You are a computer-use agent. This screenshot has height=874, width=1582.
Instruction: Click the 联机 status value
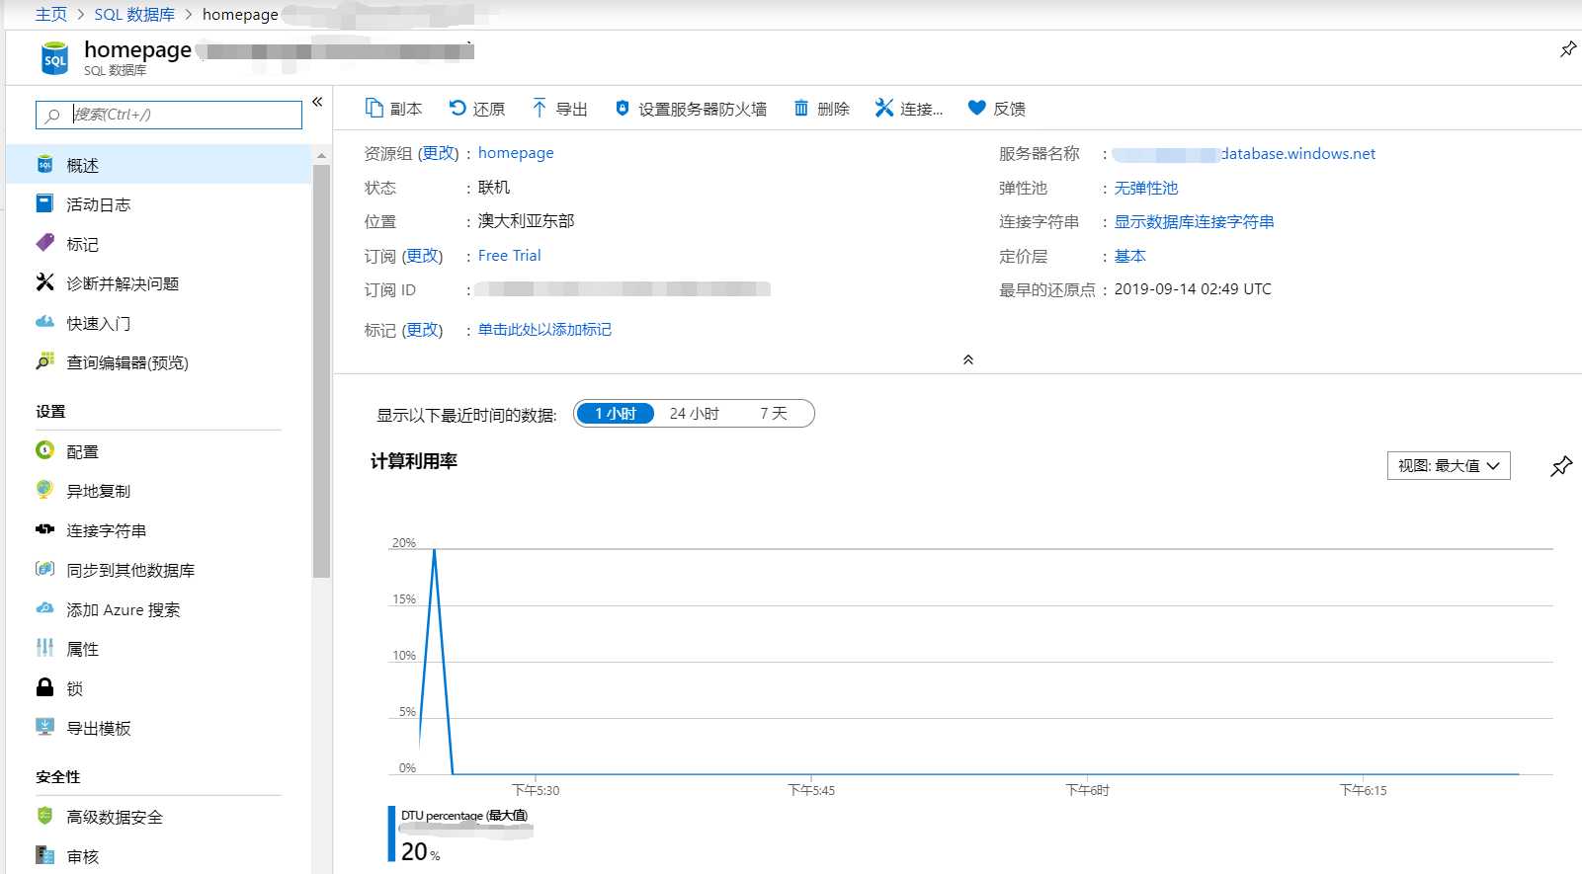point(494,188)
